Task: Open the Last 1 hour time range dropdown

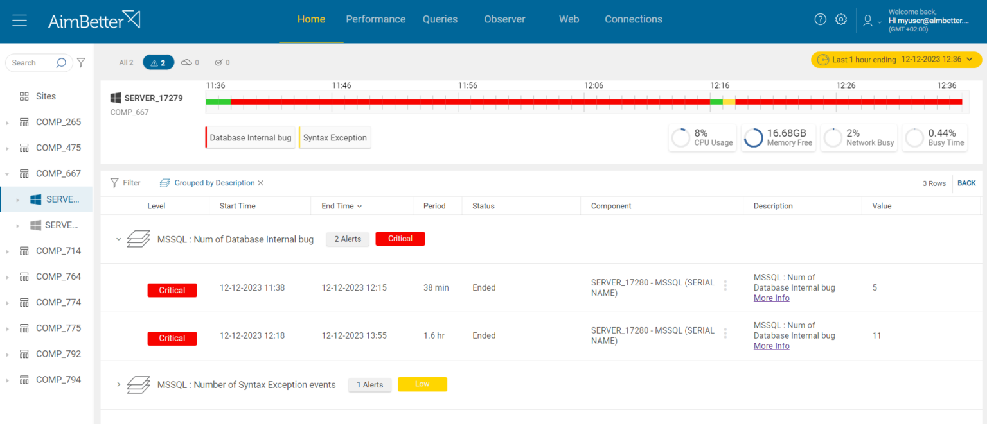Action: [896, 60]
